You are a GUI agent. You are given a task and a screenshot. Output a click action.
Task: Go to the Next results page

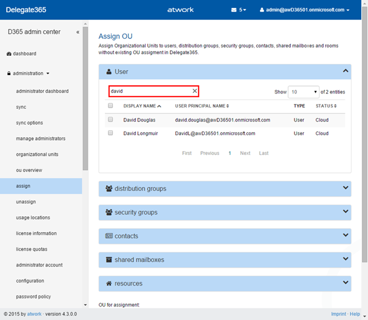(245, 153)
